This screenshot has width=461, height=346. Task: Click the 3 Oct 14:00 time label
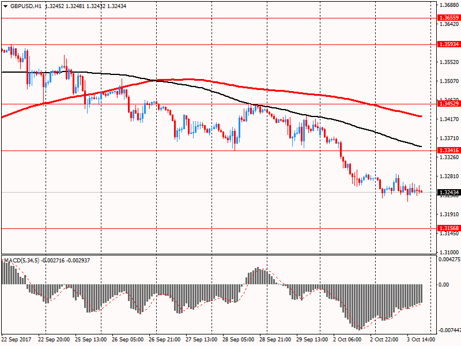421,340
